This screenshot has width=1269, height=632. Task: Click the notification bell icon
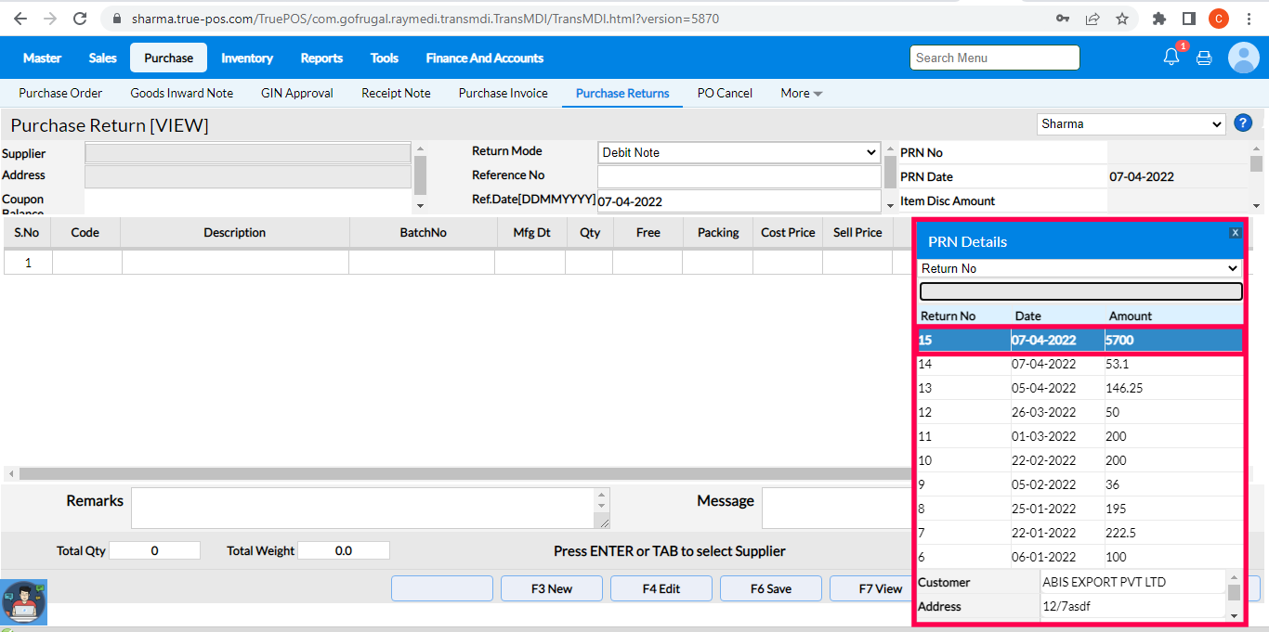pyautogui.click(x=1171, y=58)
